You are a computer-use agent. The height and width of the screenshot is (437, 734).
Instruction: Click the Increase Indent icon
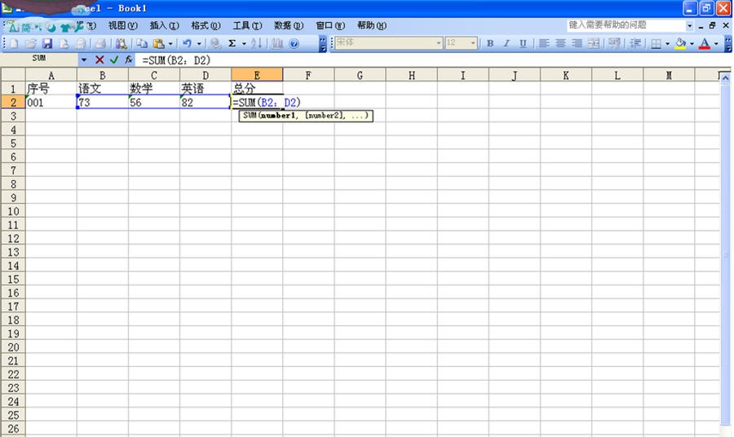635,43
